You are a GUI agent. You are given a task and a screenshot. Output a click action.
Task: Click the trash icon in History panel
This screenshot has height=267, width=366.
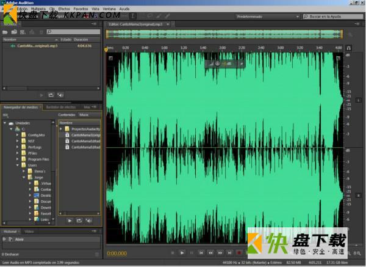point(97,254)
